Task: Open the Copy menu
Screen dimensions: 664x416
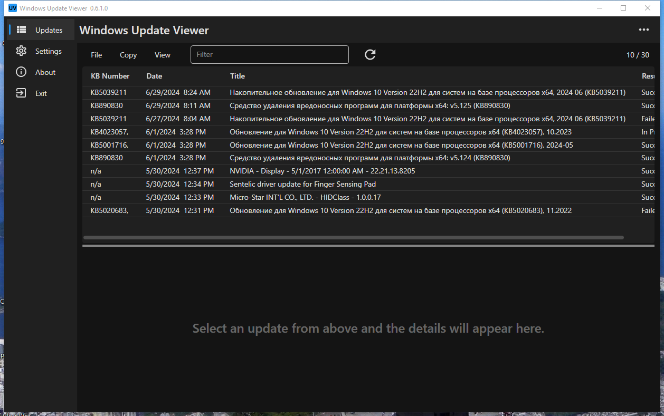Action: click(128, 55)
